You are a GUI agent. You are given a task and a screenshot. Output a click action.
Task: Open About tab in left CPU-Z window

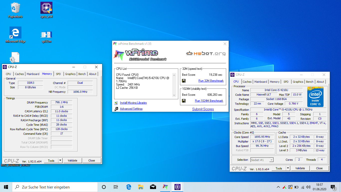pos(93,74)
